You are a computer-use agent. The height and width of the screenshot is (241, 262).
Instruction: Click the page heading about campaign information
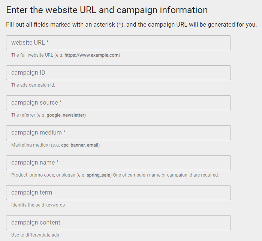(x=107, y=10)
